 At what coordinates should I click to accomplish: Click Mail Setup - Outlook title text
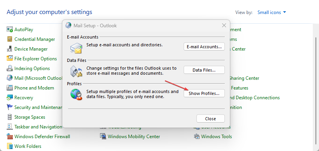(x=95, y=26)
